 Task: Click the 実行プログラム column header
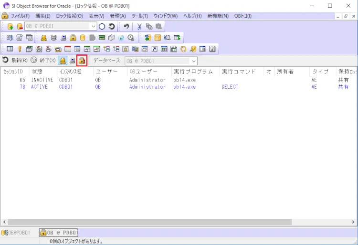pyautogui.click(x=195, y=71)
